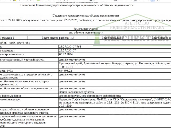Click 'данные отсутствуют' in the 'образованных объектов недвижимости' row
Viewport: 171px width, 128px height.
[72, 88]
